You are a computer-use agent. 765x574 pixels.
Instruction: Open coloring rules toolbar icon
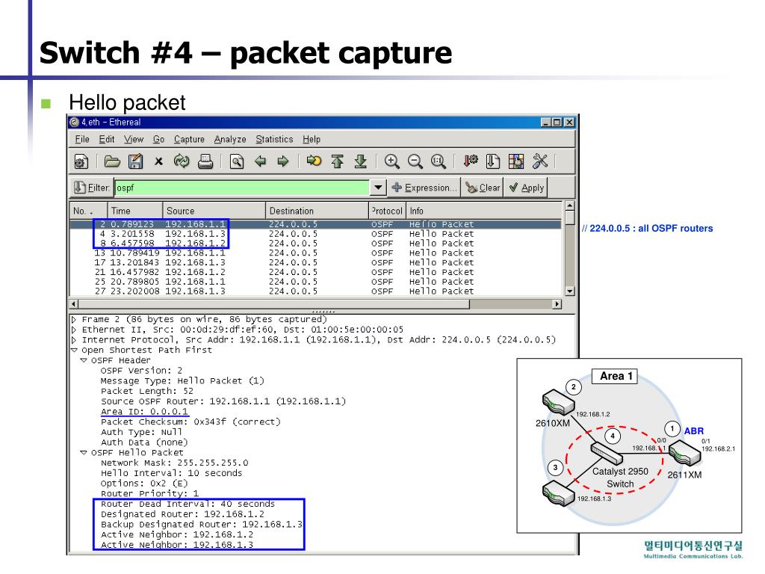(516, 161)
